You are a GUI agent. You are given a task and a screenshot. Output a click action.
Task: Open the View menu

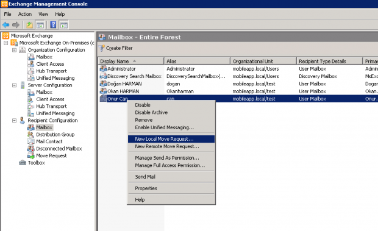click(43, 14)
